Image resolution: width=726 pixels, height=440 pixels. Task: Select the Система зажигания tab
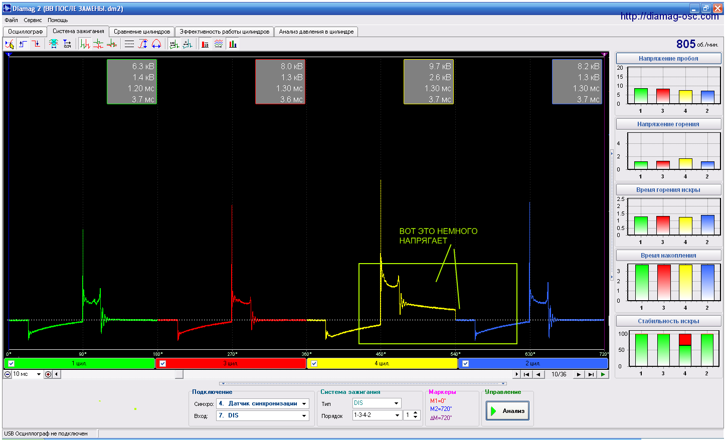pyautogui.click(x=78, y=31)
